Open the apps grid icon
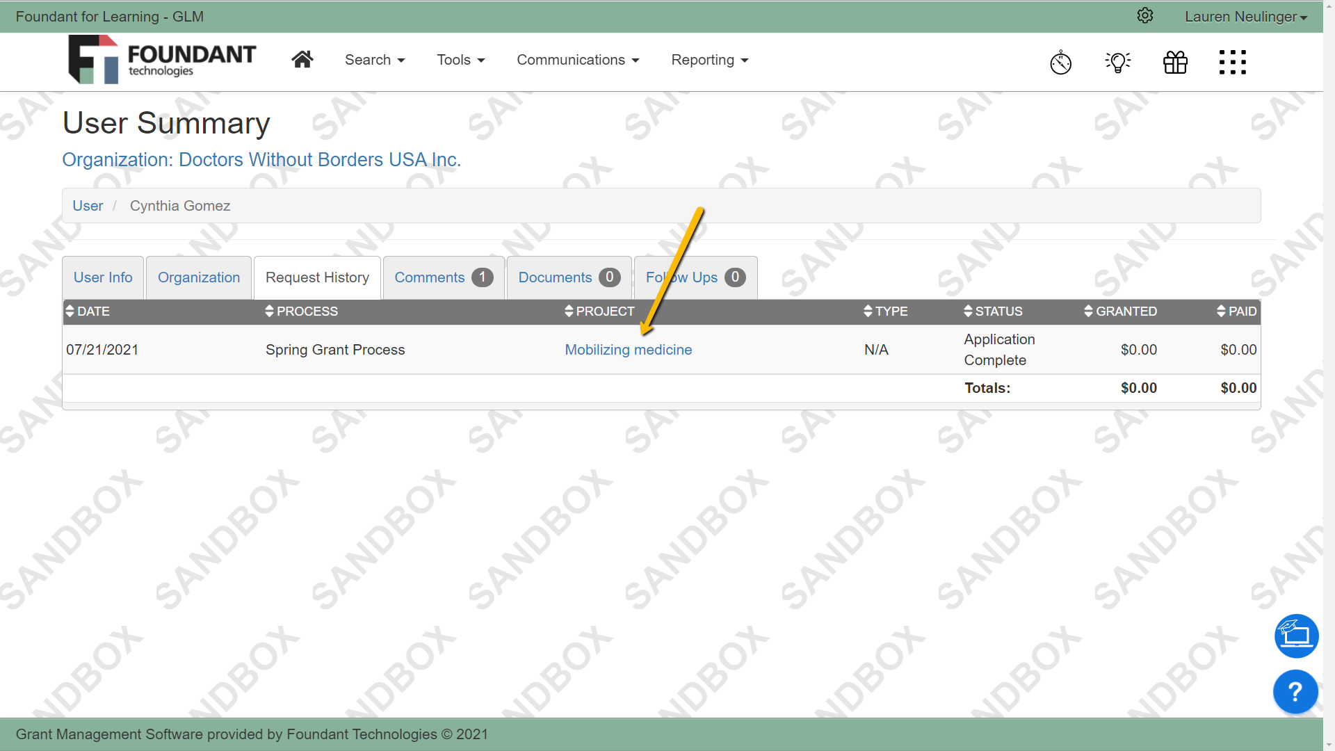The width and height of the screenshot is (1335, 751). [1233, 62]
